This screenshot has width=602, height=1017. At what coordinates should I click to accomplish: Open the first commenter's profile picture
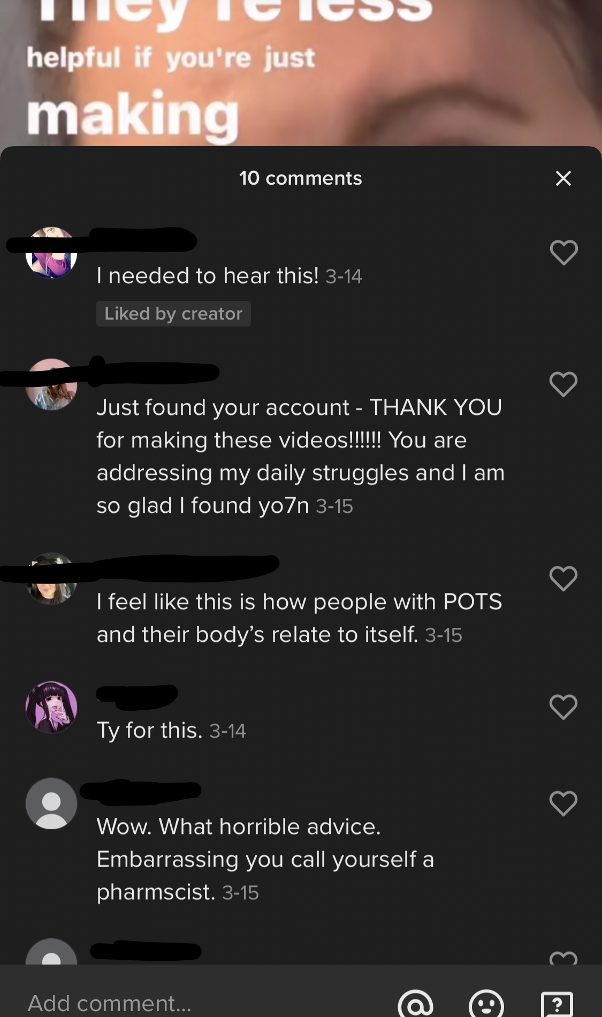[x=51, y=253]
